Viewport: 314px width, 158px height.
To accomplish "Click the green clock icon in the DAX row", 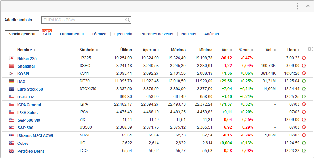I will click(304, 81).
